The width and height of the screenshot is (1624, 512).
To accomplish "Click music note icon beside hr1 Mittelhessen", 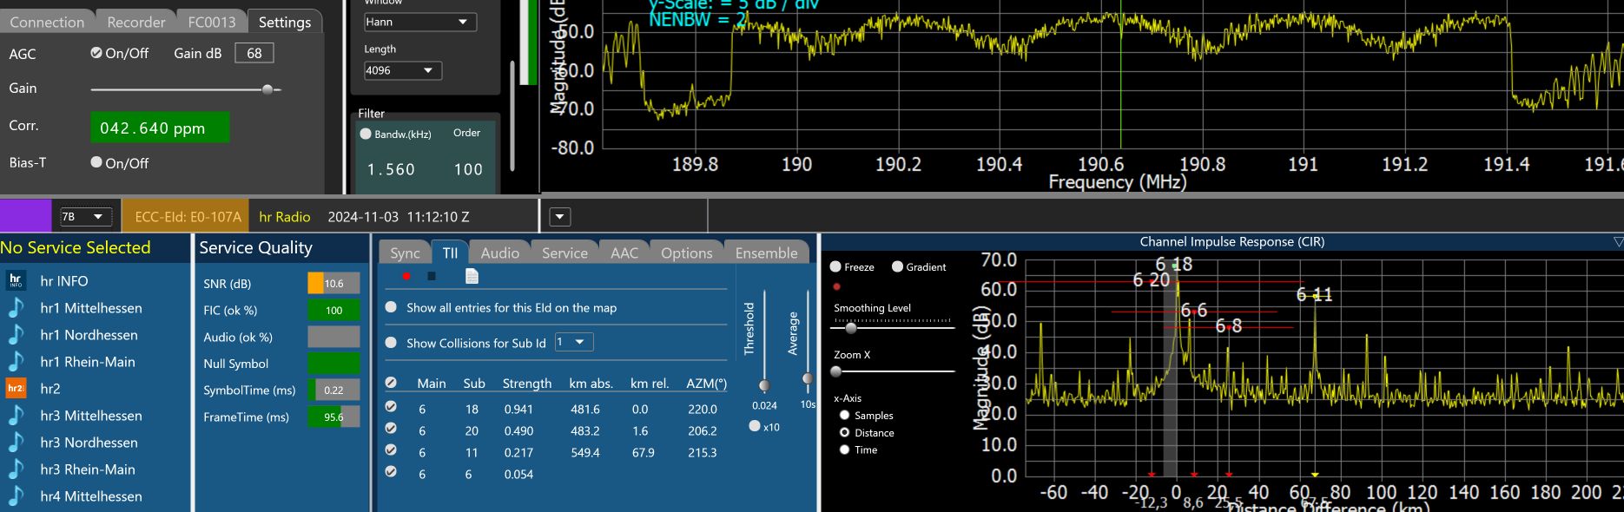I will tap(17, 308).
